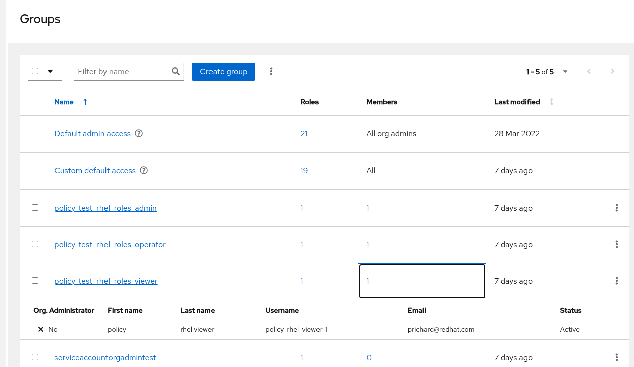This screenshot has height=367, width=634.
Task: Tick the serviceaccountorgadmintest row checkbox
Action: click(x=35, y=357)
